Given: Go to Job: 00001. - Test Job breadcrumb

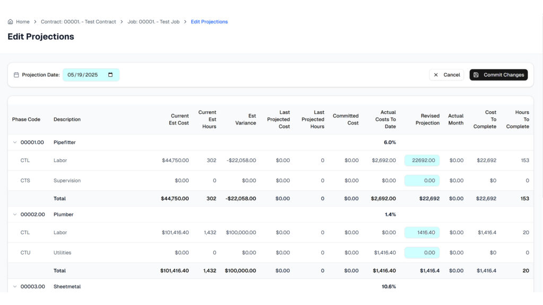Looking at the screenshot, I should click(153, 22).
